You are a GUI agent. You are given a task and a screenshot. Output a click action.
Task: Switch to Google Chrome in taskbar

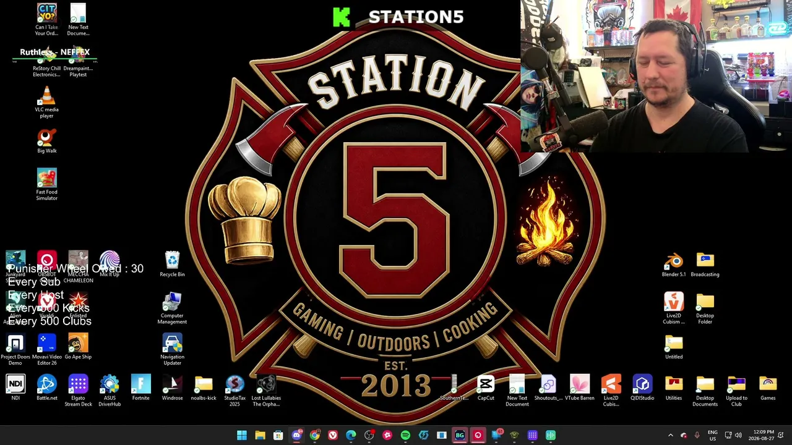(315, 435)
